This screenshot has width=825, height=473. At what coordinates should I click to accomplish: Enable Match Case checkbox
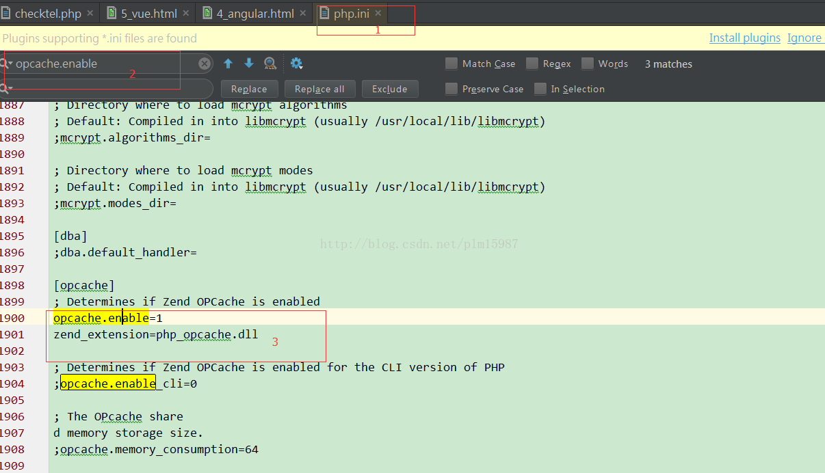pyautogui.click(x=451, y=64)
